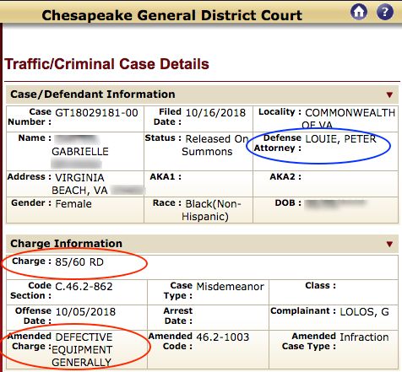Click the code section C.46.2-862

[x=84, y=287]
